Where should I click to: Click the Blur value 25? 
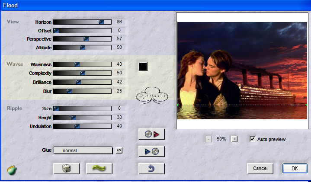coord(119,91)
